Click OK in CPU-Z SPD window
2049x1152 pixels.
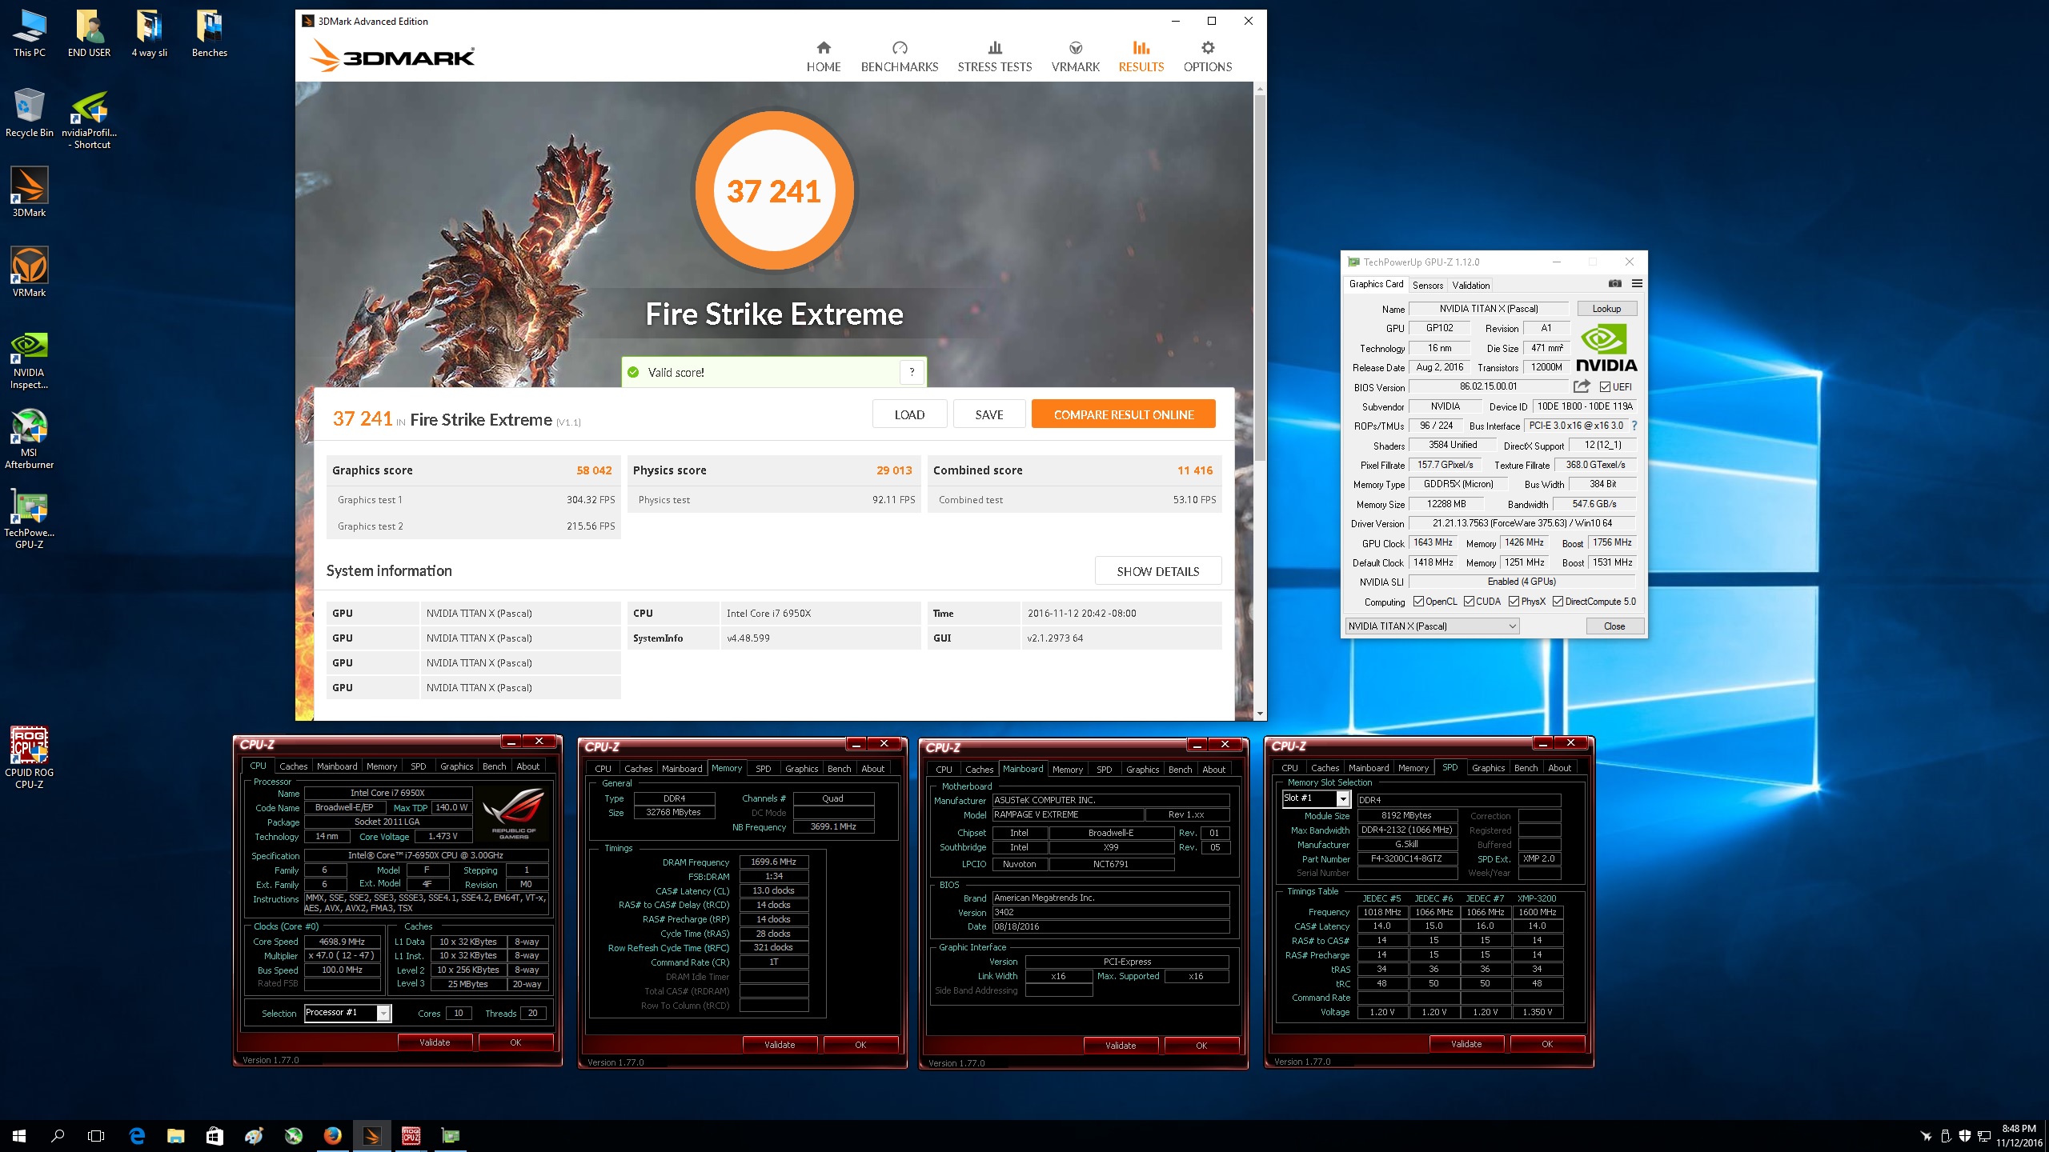click(x=1547, y=1044)
